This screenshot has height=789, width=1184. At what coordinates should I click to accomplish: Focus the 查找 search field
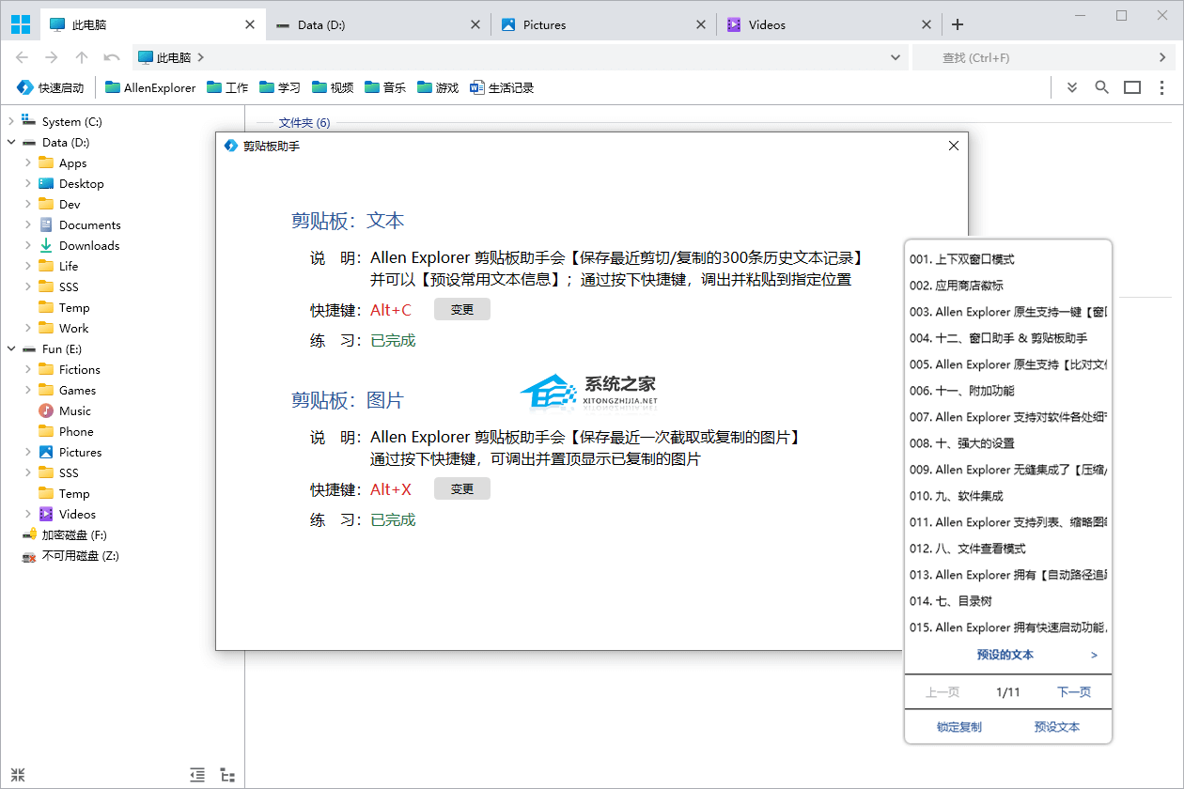pos(1033,57)
